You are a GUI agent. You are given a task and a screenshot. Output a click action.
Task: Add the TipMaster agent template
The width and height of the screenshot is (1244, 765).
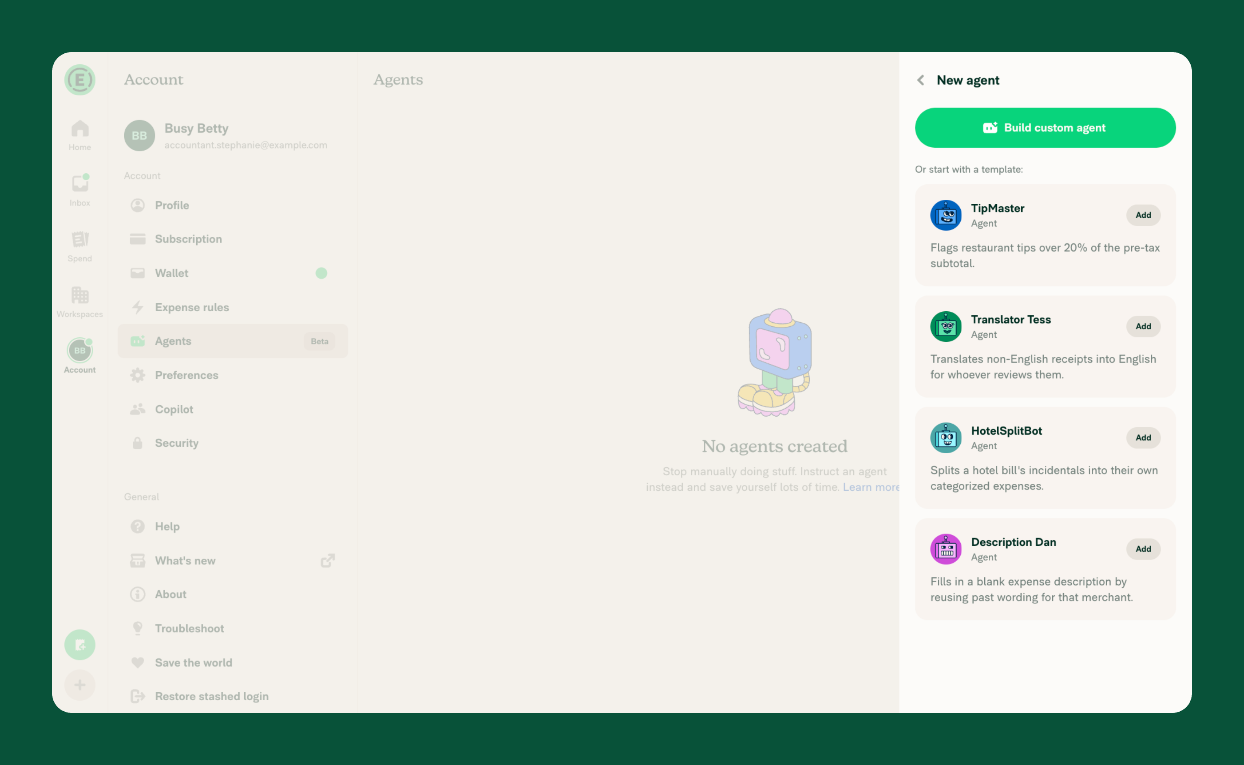click(1143, 215)
